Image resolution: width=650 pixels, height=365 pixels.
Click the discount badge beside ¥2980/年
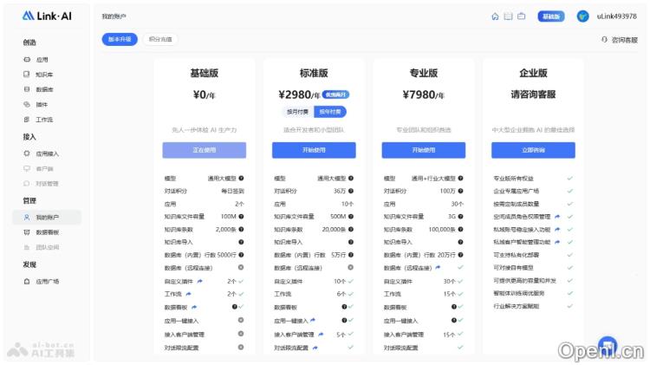pyautogui.click(x=335, y=95)
